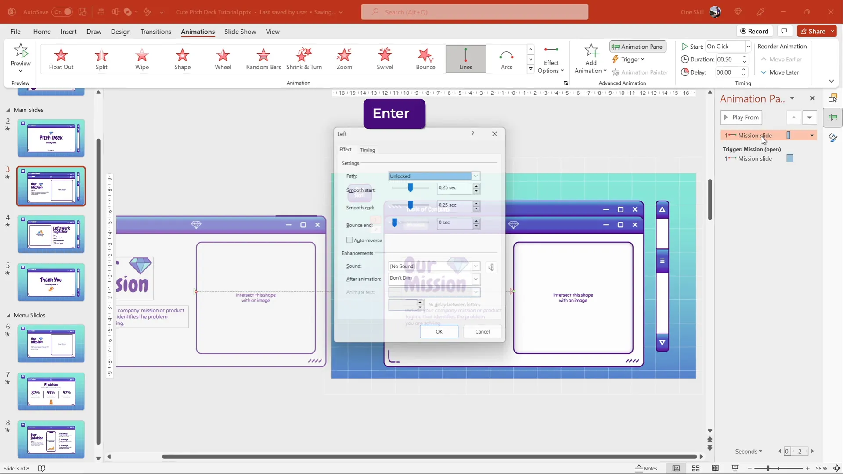Switch to the Transitions tab
843x474 pixels.
[x=156, y=32]
